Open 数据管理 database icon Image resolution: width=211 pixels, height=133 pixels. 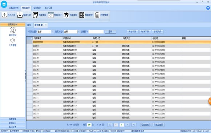(97, 15)
